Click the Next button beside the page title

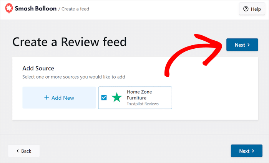242,45
